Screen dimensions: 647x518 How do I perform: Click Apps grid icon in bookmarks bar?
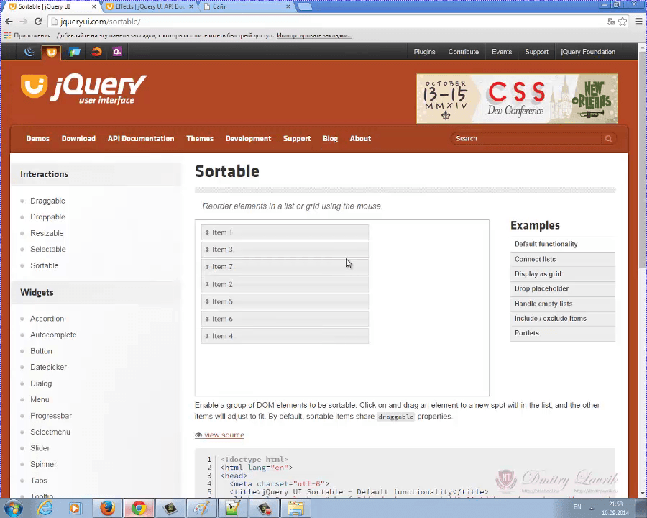7,35
